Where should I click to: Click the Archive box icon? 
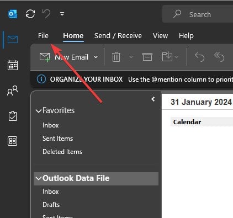pyautogui.click(x=147, y=57)
